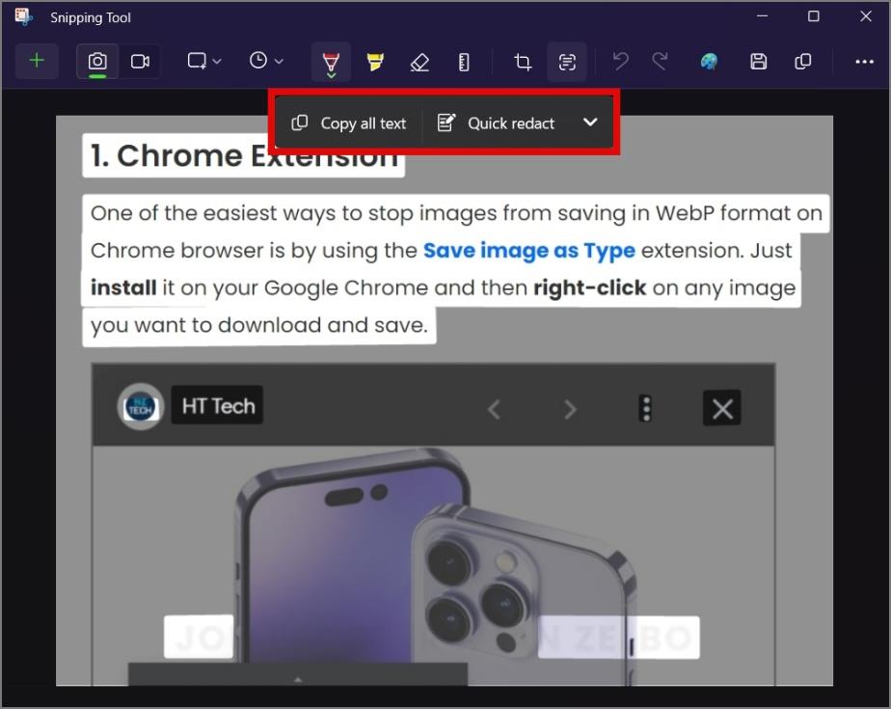Viewport: 891px width, 709px height.
Task: Select the yellow highlighter tool
Action: [x=374, y=62]
